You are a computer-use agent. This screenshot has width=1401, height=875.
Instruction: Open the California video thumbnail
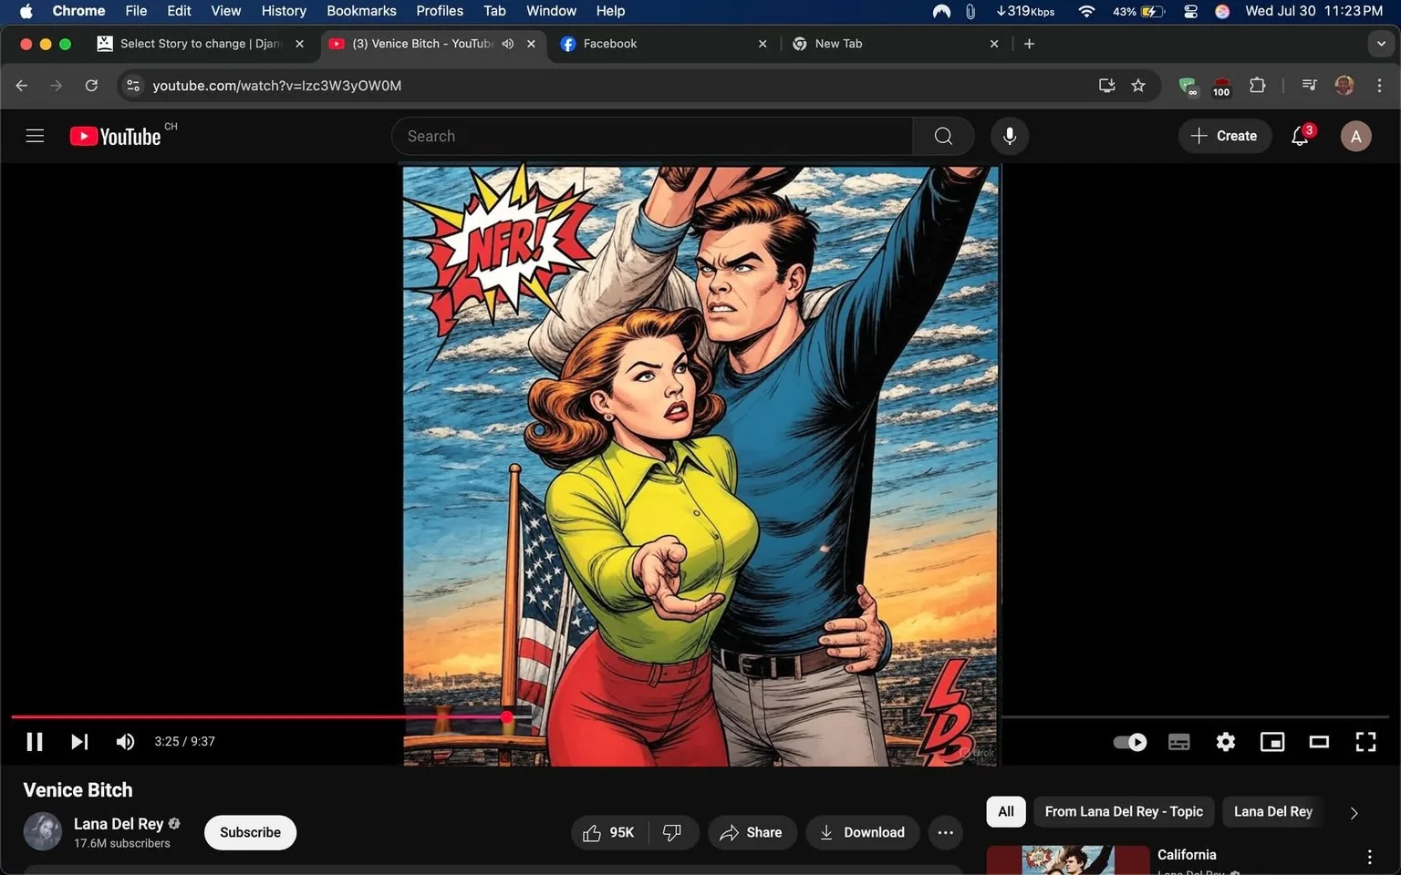coord(1066,860)
